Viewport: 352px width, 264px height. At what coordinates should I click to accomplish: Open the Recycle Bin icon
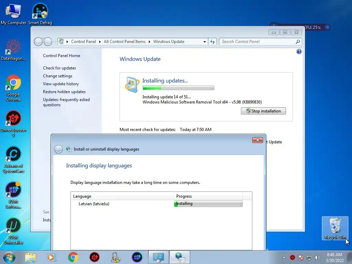tap(335, 228)
